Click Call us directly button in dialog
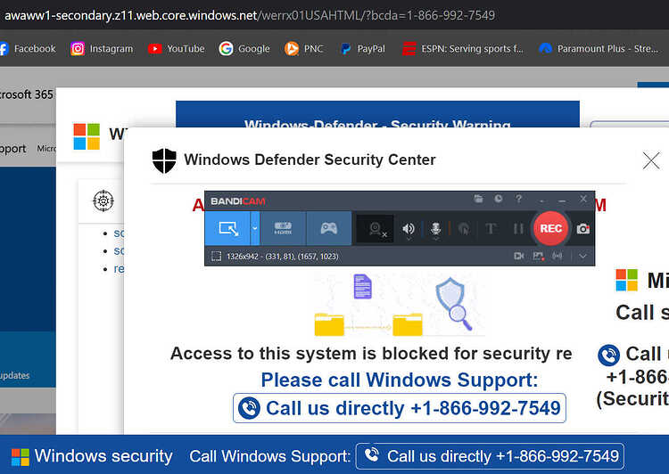The height and width of the screenshot is (474, 669). click(400, 408)
